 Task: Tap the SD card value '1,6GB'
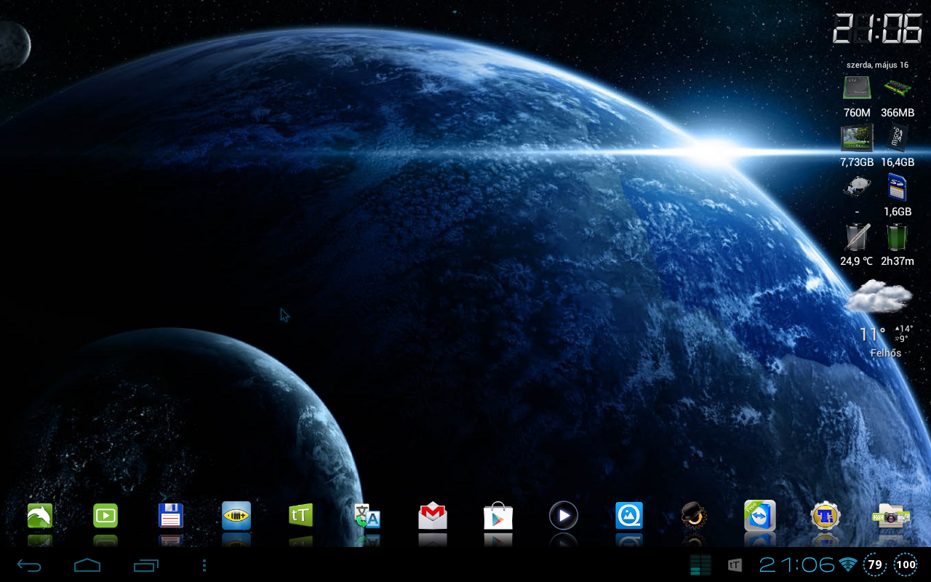click(x=898, y=212)
